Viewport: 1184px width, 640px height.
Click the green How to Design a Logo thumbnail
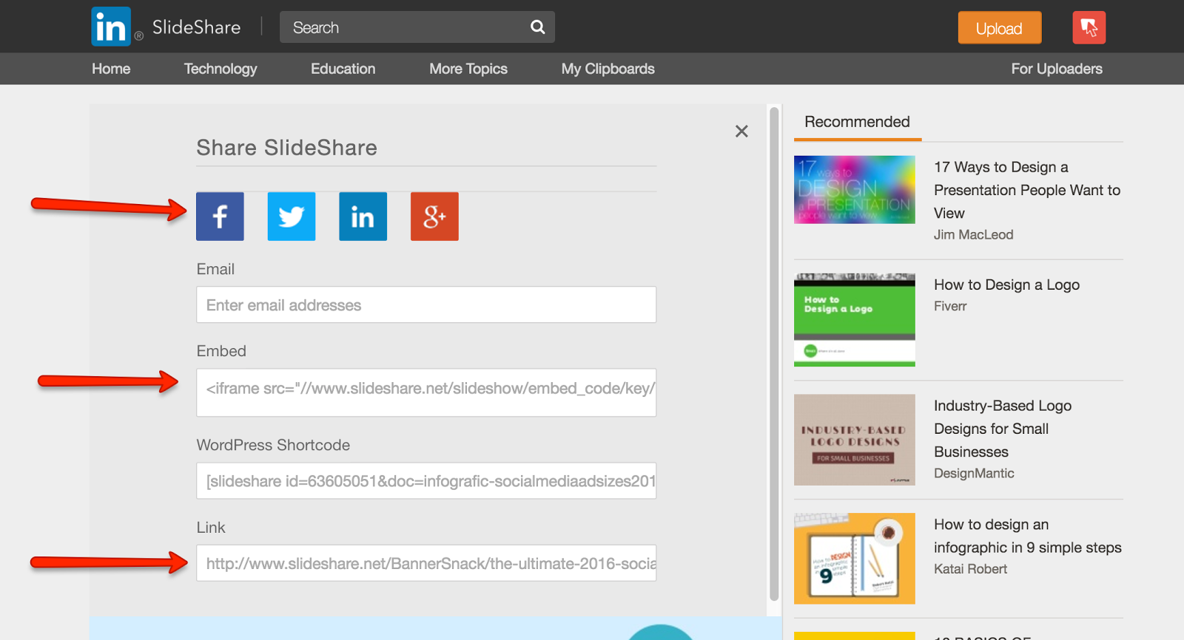tap(855, 320)
